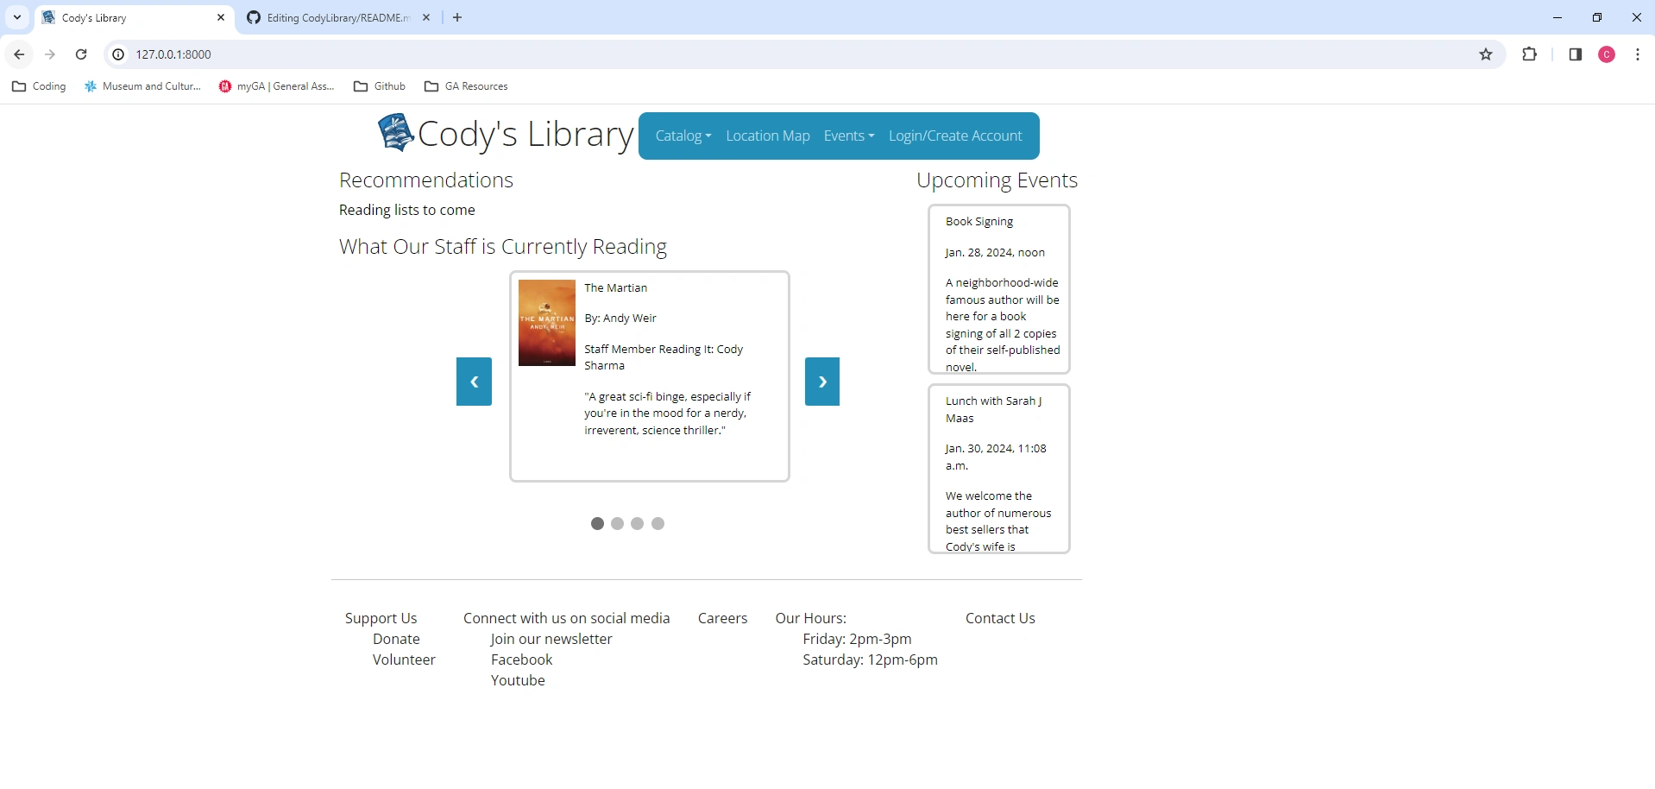The width and height of the screenshot is (1655, 789).
Task: Open a new tab with the plus icon
Action: tap(457, 17)
